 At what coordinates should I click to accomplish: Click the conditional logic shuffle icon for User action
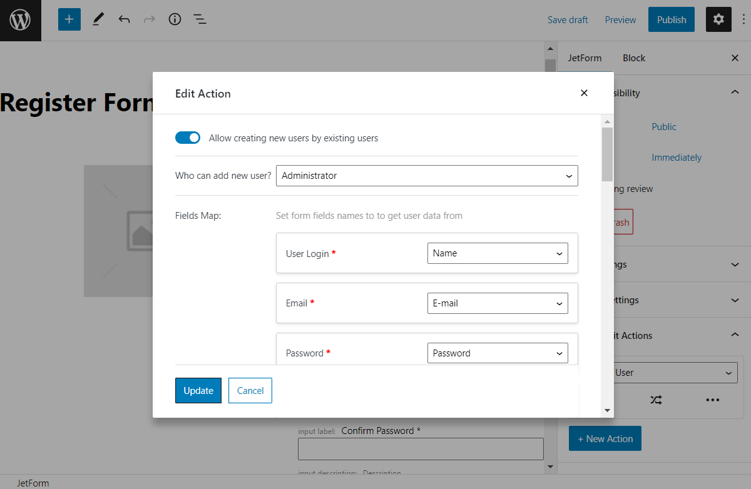[656, 399]
